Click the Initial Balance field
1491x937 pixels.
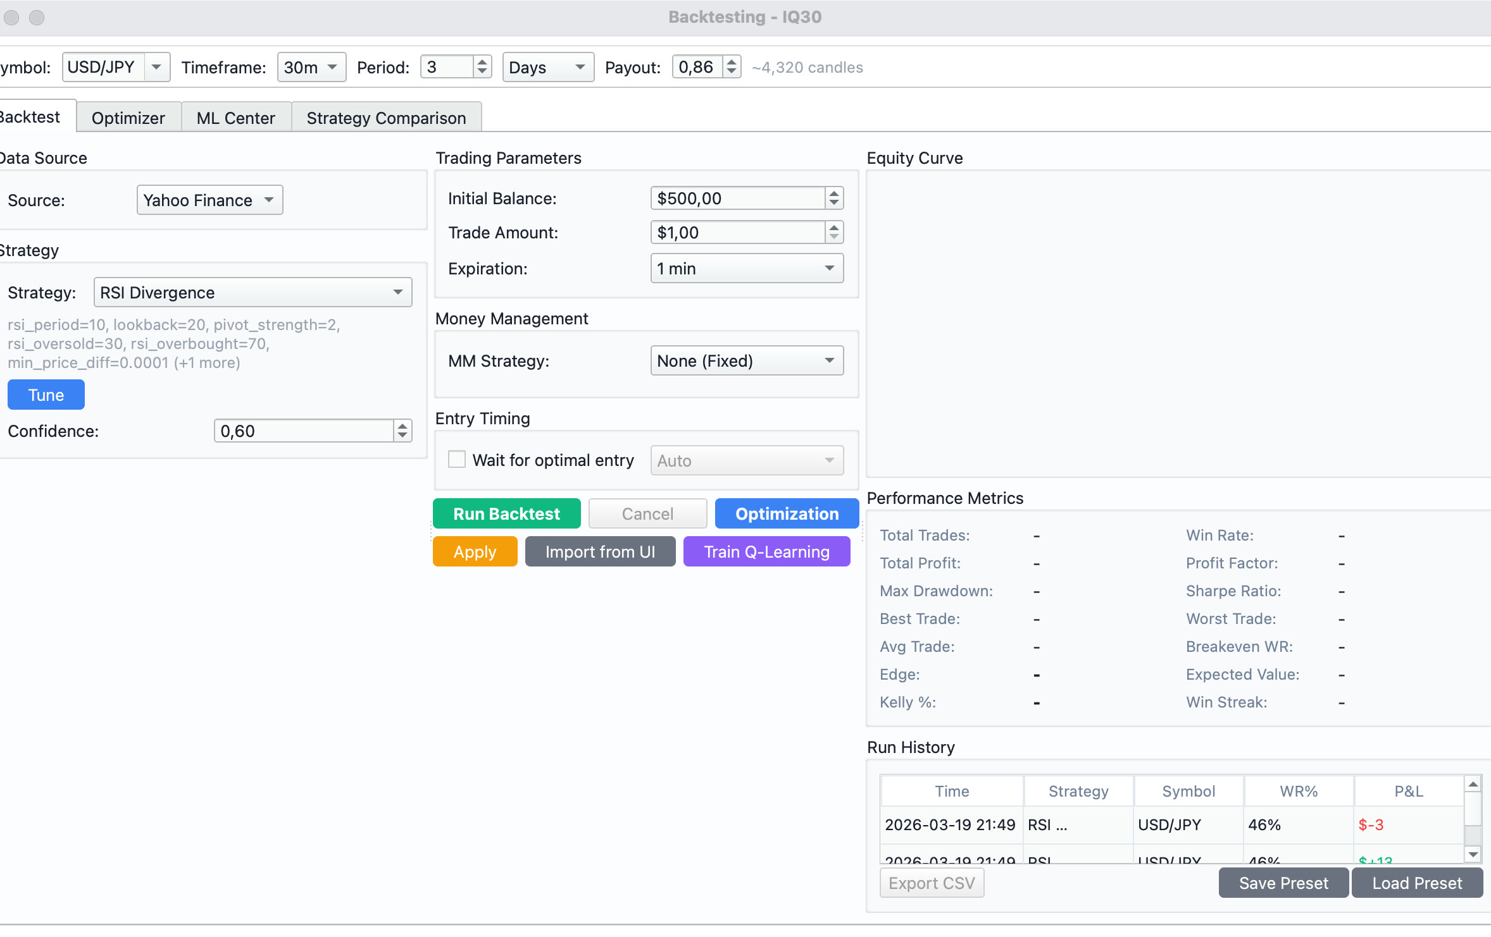737,199
